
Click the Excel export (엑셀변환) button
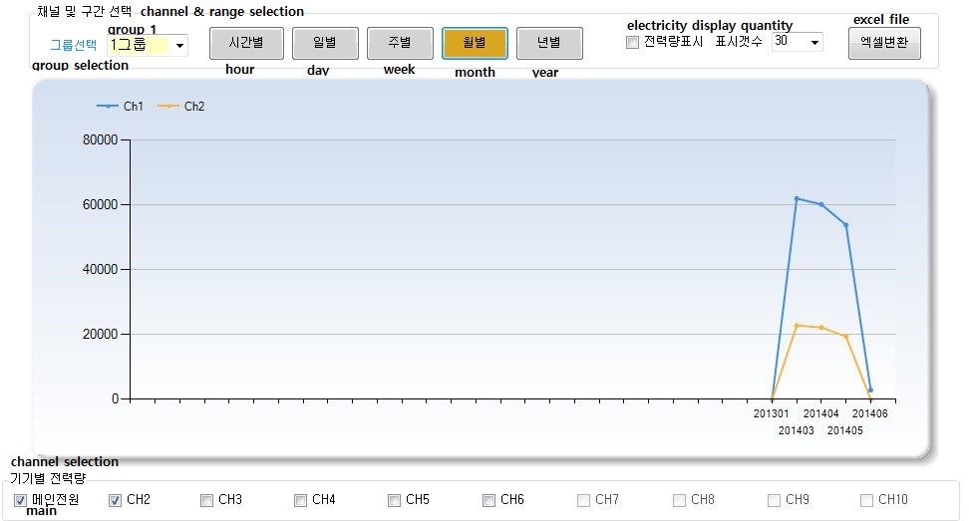tap(884, 43)
